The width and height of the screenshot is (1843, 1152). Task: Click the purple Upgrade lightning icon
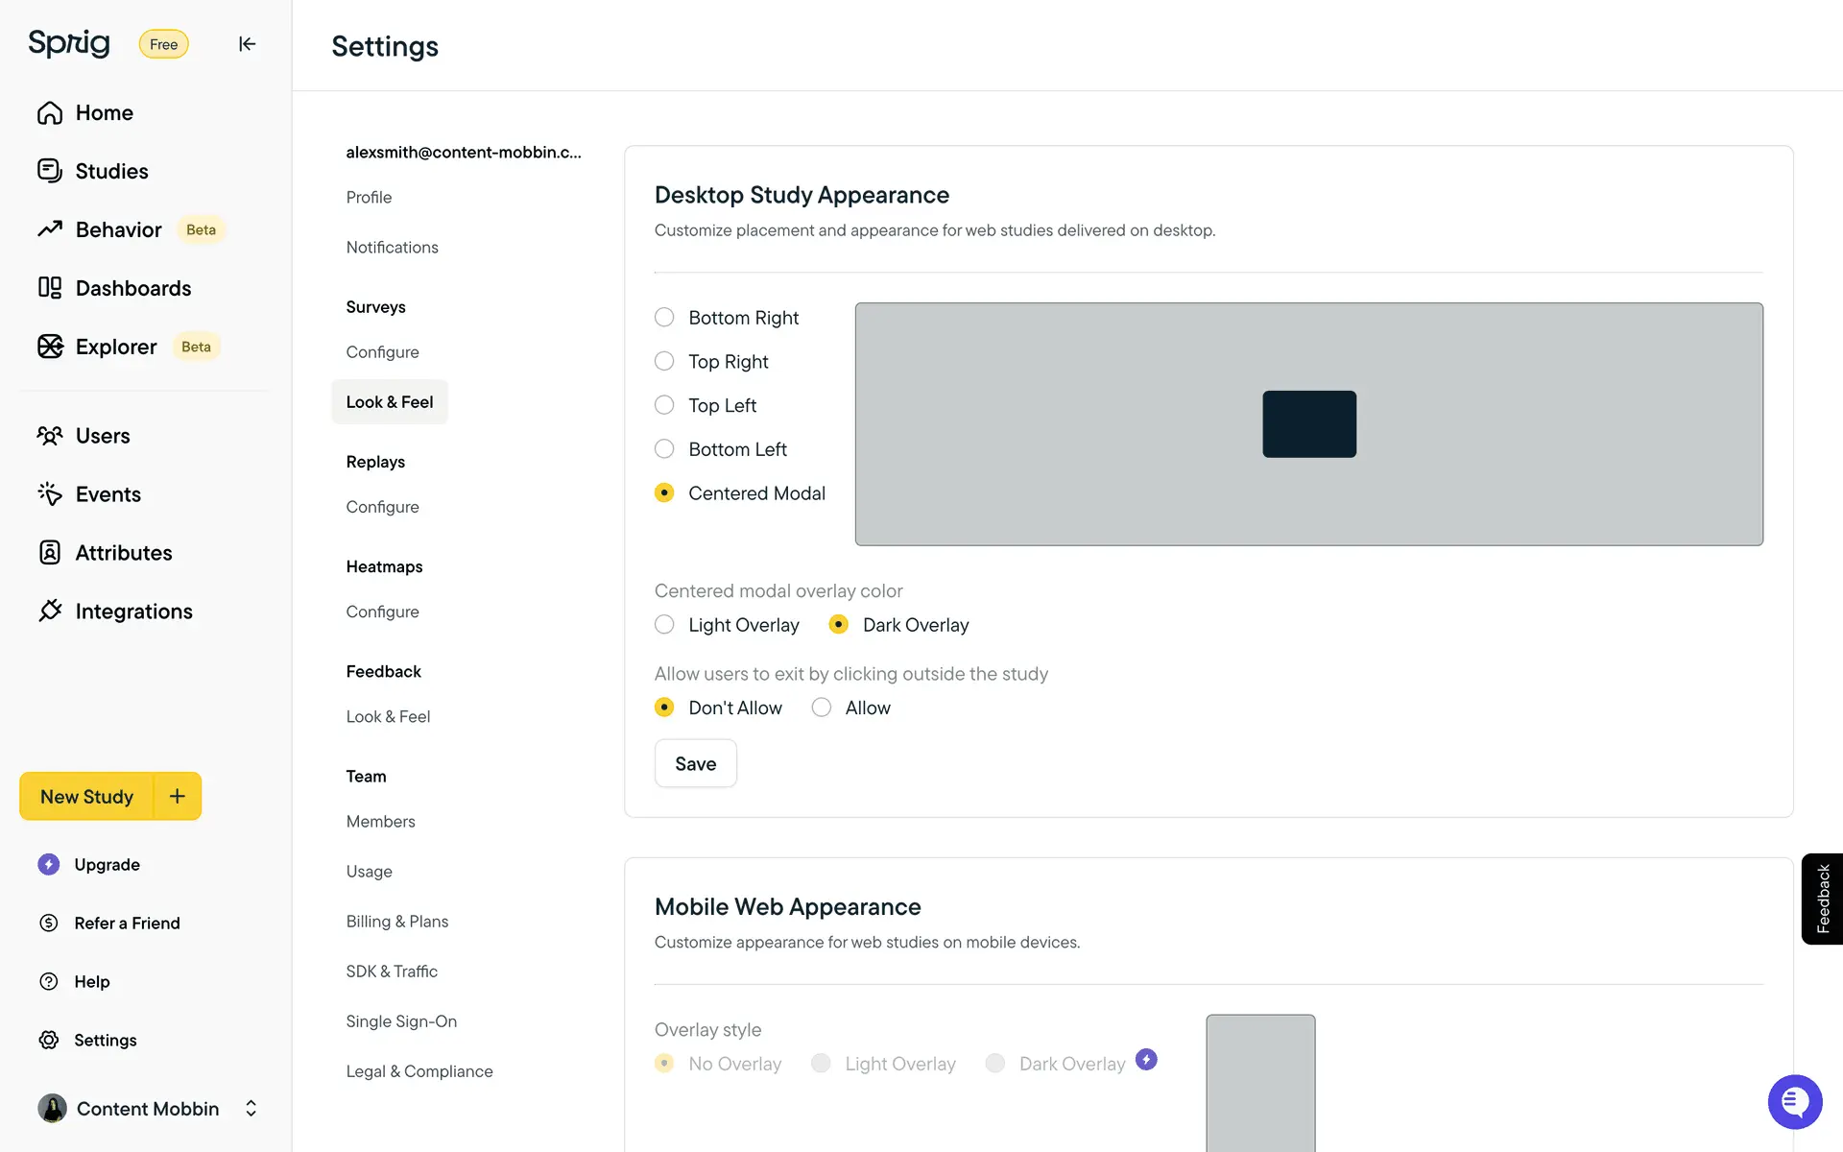click(x=49, y=864)
